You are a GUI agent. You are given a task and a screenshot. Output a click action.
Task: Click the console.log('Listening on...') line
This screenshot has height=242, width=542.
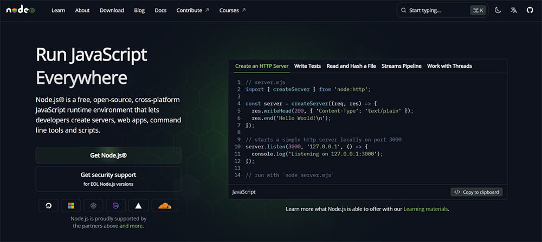[317, 154]
